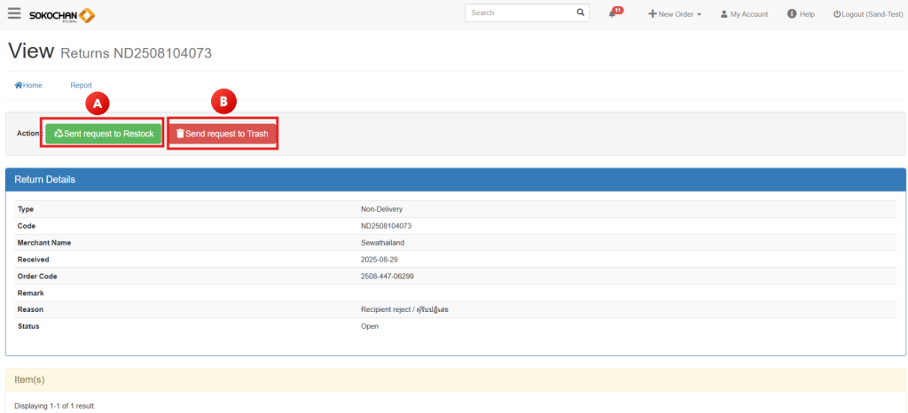Expand the New Order dropdown
The width and height of the screenshot is (908, 413).
pyautogui.click(x=675, y=14)
